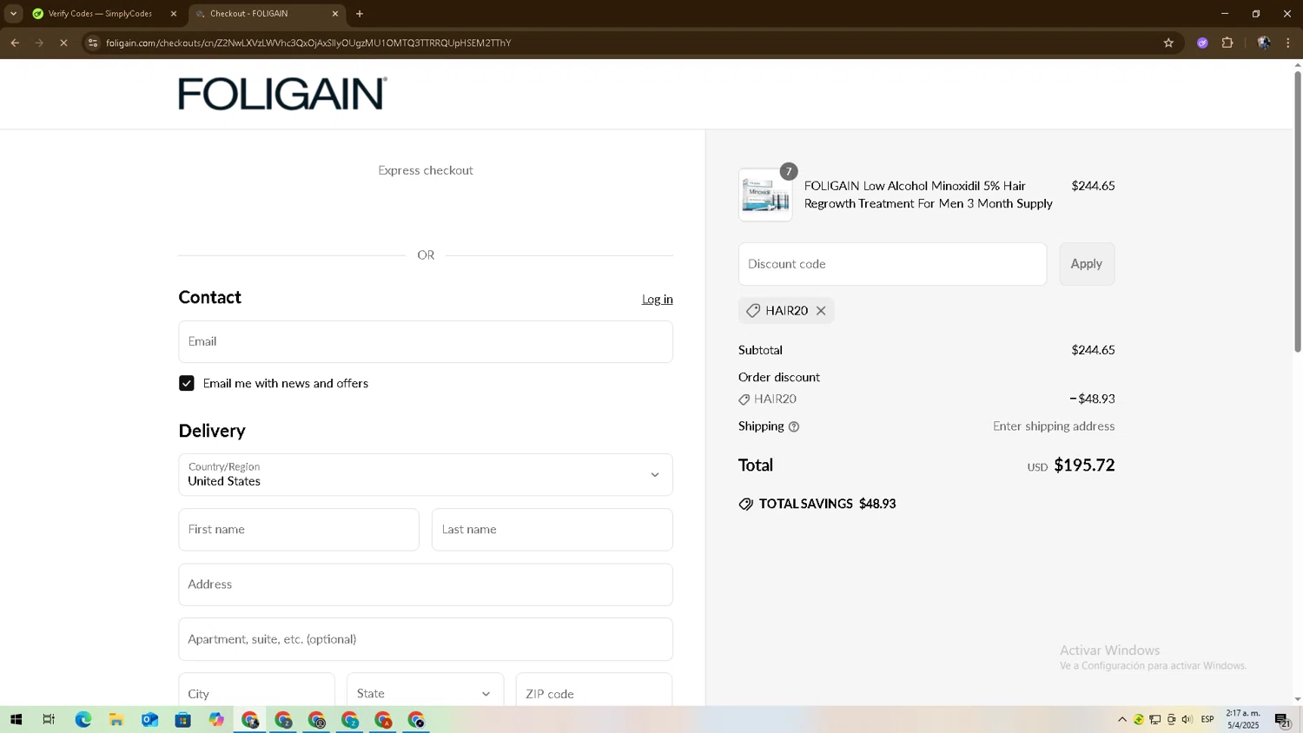
Task: Open File Explorer from the taskbar
Action: coord(116,720)
